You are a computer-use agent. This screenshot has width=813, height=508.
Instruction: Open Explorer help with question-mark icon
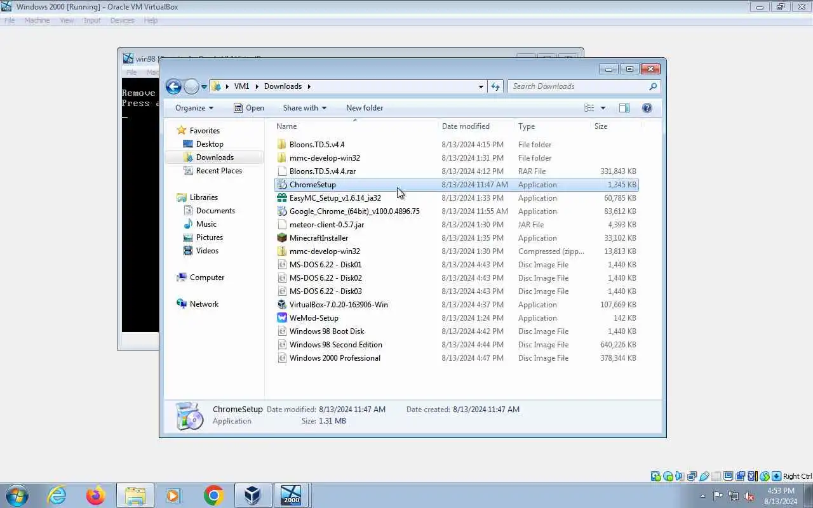click(x=647, y=108)
